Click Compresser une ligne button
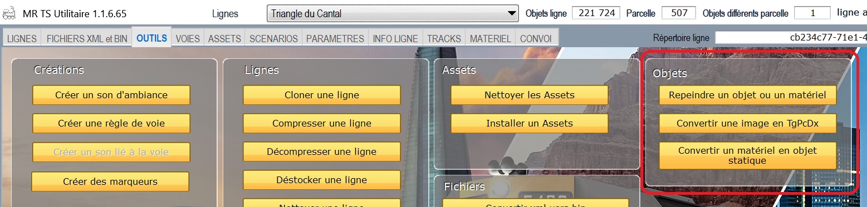 coord(322,123)
